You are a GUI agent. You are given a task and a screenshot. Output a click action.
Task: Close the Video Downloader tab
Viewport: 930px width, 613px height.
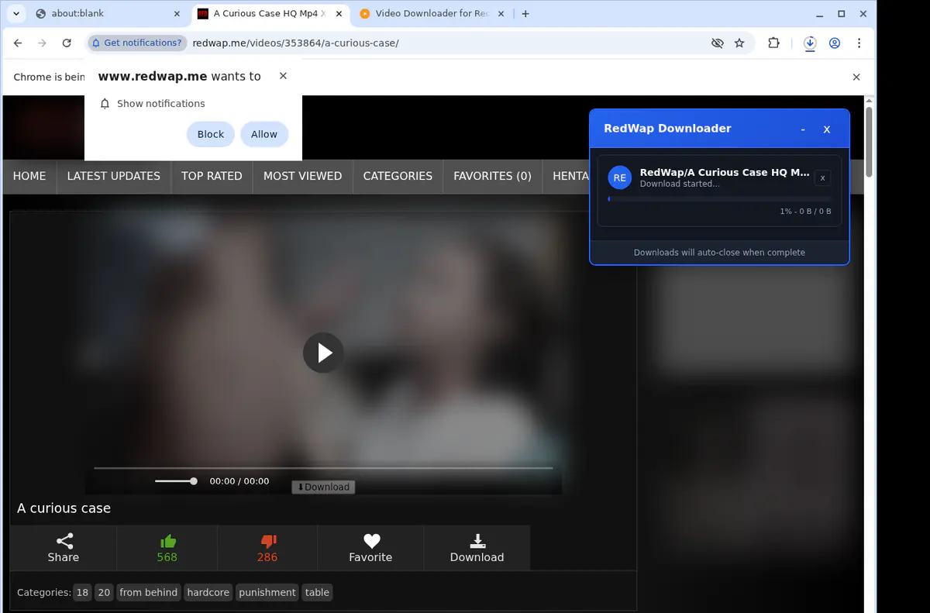coord(500,14)
